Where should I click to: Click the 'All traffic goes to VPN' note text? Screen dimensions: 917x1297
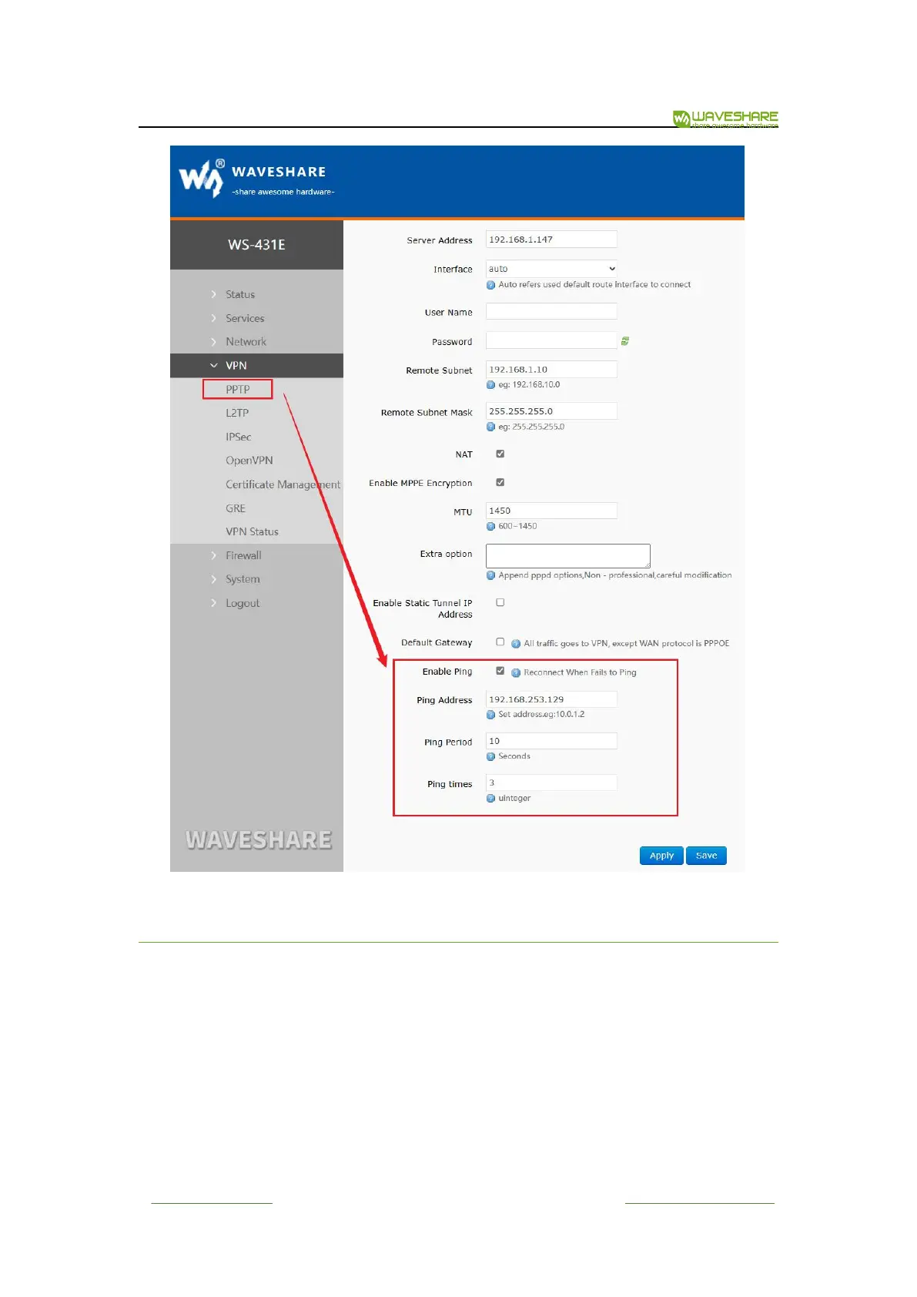[626, 644]
